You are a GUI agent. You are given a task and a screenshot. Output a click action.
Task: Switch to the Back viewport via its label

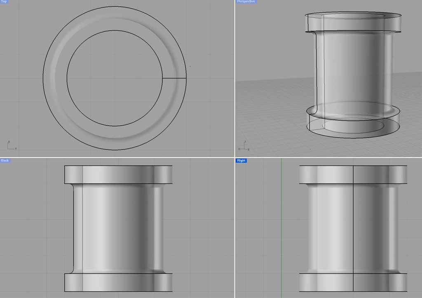pyautogui.click(x=4, y=160)
